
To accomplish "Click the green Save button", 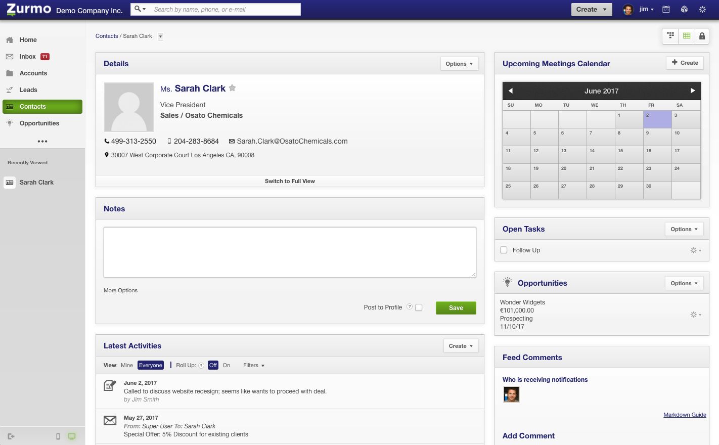I will coord(456,308).
